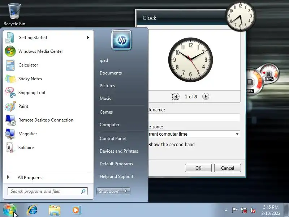Image resolution: width=289 pixels, height=217 pixels.
Task: Click the Start orb button
Action: [x=10, y=210]
